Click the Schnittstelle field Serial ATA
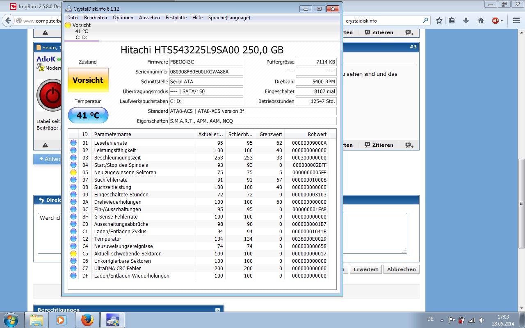The width and height of the screenshot is (525, 328). click(x=206, y=82)
